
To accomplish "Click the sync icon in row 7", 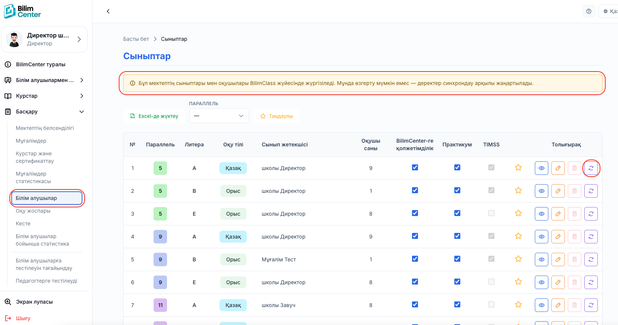I will click(591, 305).
